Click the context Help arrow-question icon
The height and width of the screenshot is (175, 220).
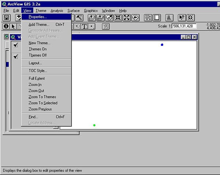pos(182,18)
